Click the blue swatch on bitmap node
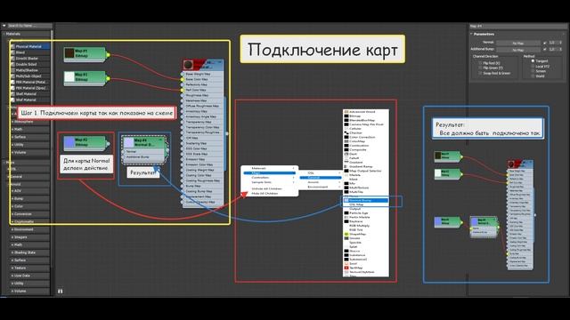Image resolution: width=570 pixels, height=320 pixels. [69, 142]
